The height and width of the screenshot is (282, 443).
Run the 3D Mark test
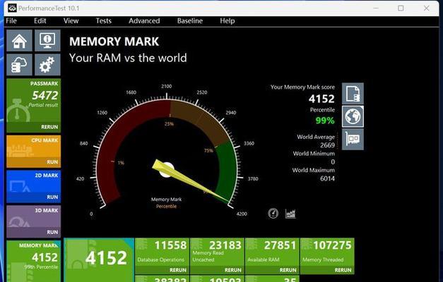pos(52,232)
